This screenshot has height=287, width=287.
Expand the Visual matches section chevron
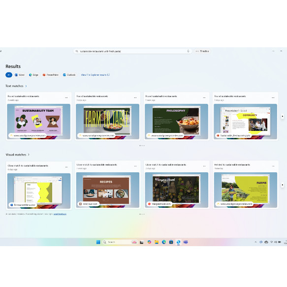pos(29,155)
